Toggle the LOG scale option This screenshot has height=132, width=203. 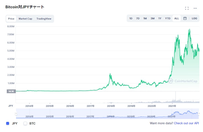tap(194, 18)
